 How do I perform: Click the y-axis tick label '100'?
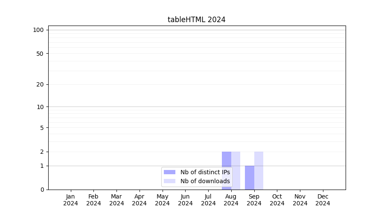38,30
